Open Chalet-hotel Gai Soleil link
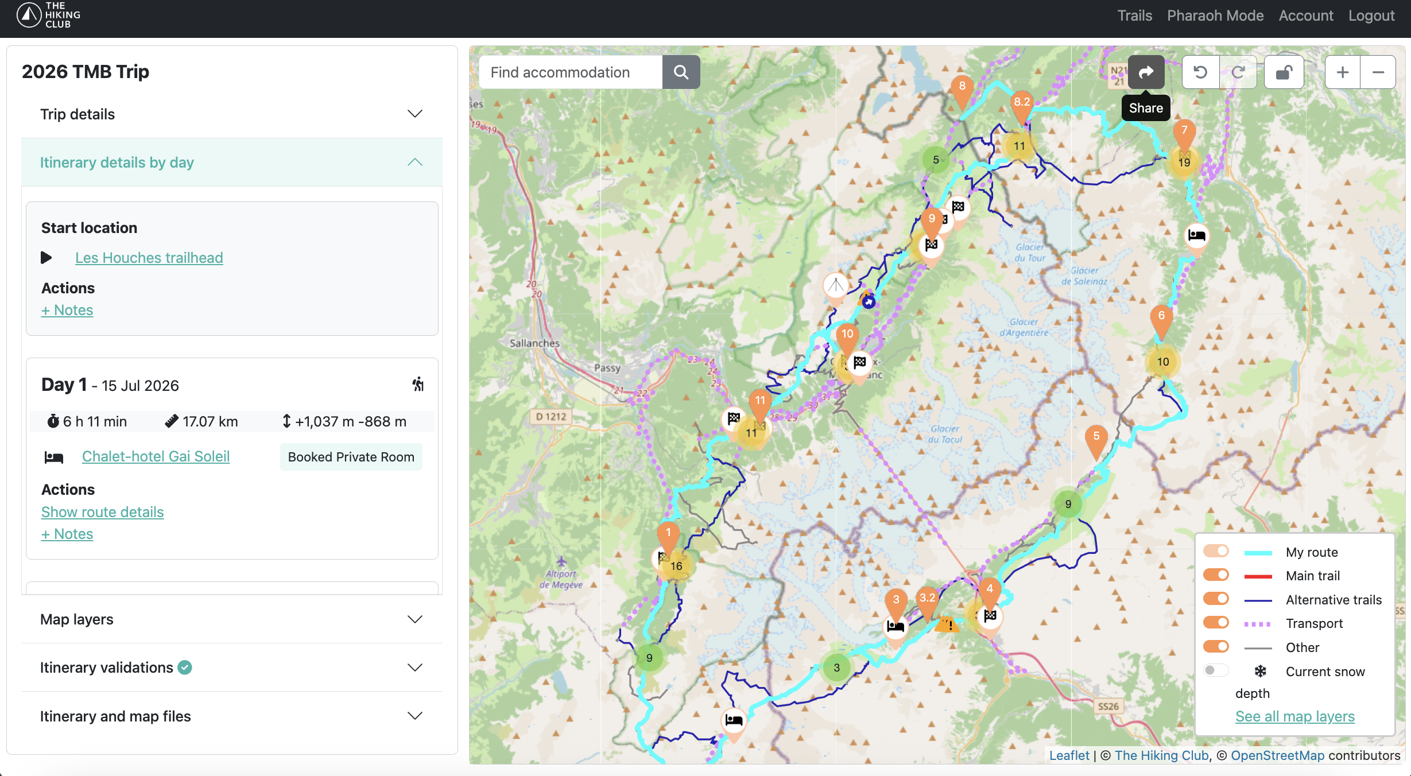Screen dimensions: 1411x776 point(156,456)
